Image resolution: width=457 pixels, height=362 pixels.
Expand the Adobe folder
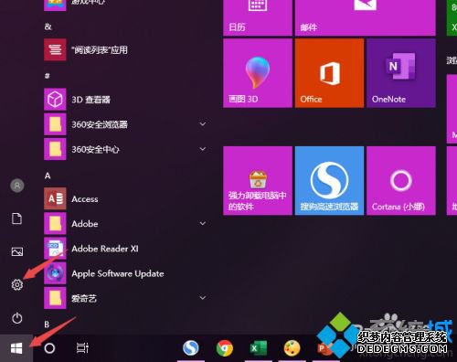click(203, 223)
